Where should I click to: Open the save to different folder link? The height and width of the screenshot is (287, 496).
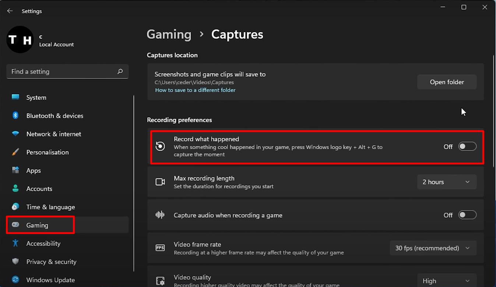click(195, 90)
